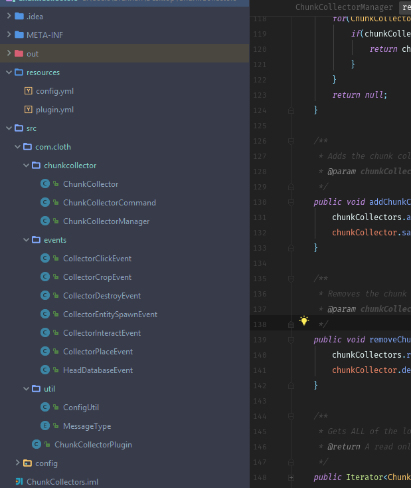The height and width of the screenshot is (488, 411).
Task: Collapse the events package
Action: coord(26,239)
